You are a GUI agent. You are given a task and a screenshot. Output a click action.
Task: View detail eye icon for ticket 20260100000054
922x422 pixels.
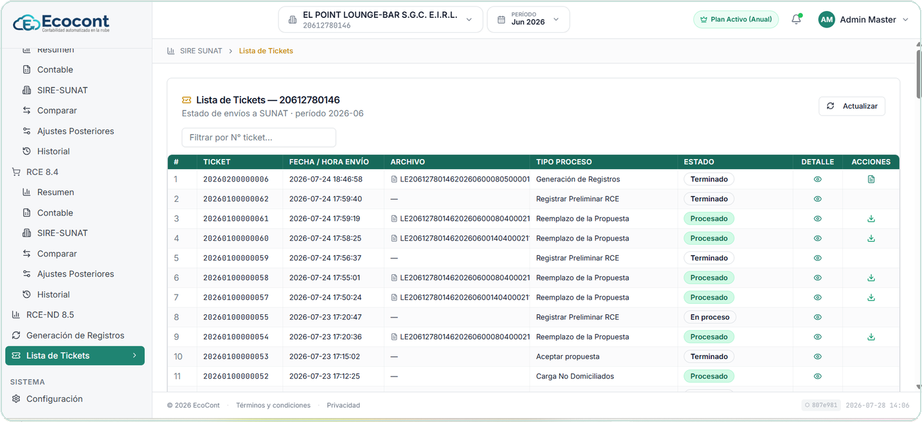pos(817,337)
